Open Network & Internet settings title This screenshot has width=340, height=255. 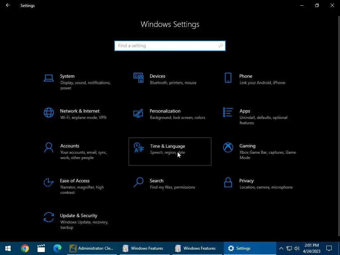(80, 111)
